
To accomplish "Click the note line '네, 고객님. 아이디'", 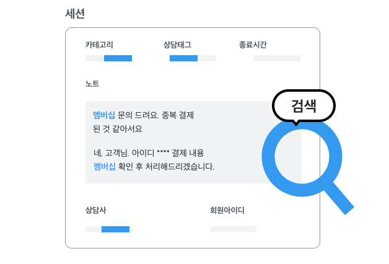I will click(124, 153).
